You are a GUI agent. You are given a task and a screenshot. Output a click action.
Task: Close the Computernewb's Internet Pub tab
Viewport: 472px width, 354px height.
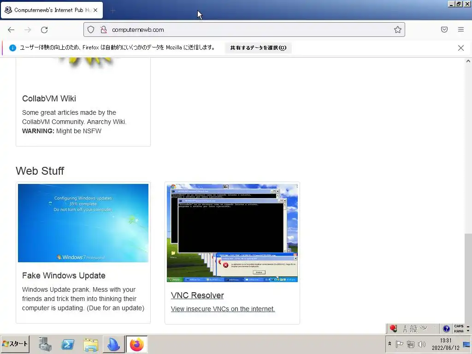(95, 10)
